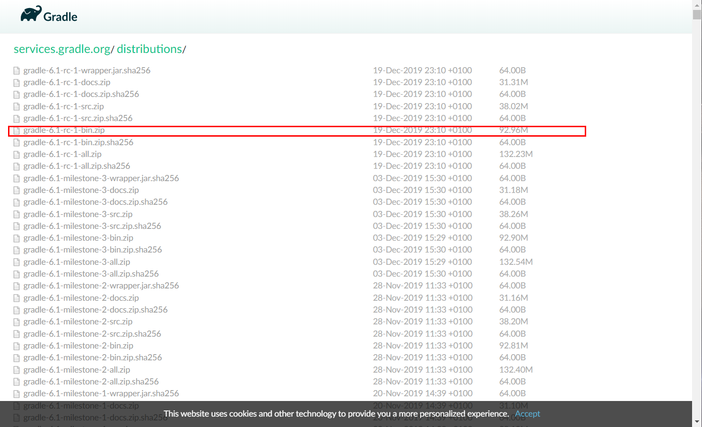Click file icon beside gradle-6.1-milestone-2-bin.zip.sha256
Screen dimensions: 702x427
(x=17, y=358)
